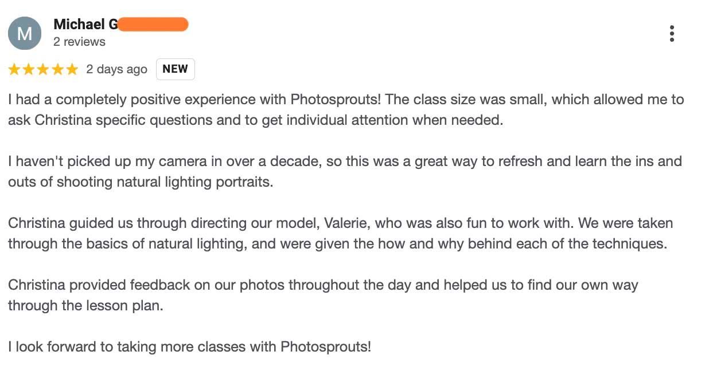Click the fourth star of the rating
Viewport: 717px width, 371px height.
(x=57, y=70)
